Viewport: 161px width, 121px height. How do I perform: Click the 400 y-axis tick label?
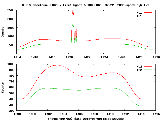point(12,99)
